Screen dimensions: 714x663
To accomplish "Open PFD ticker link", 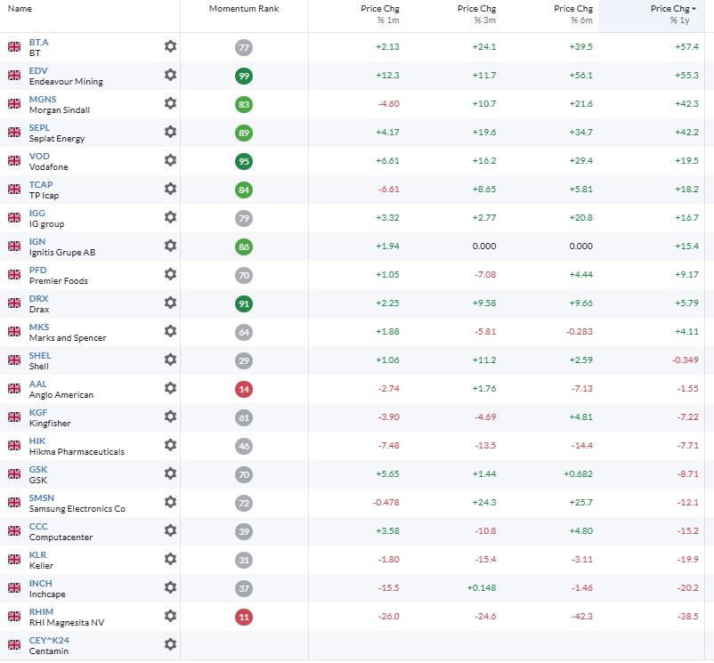I will pyautogui.click(x=37, y=271).
